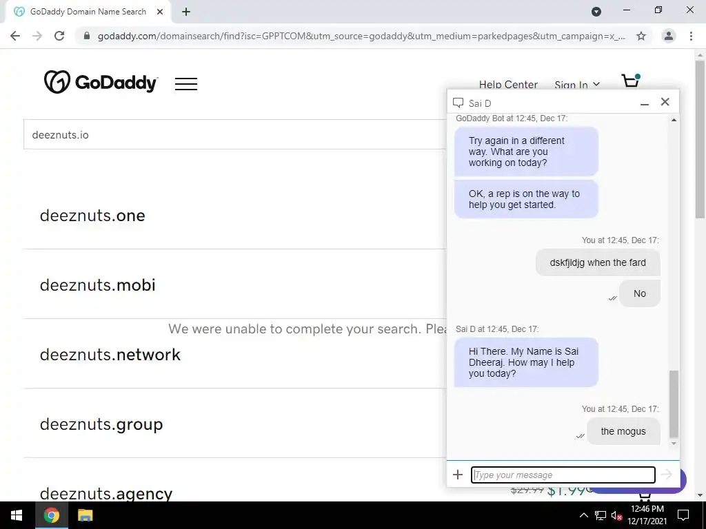Click the 'the mogus' chat message
The width and height of the screenshot is (706, 529).
pyautogui.click(x=623, y=431)
